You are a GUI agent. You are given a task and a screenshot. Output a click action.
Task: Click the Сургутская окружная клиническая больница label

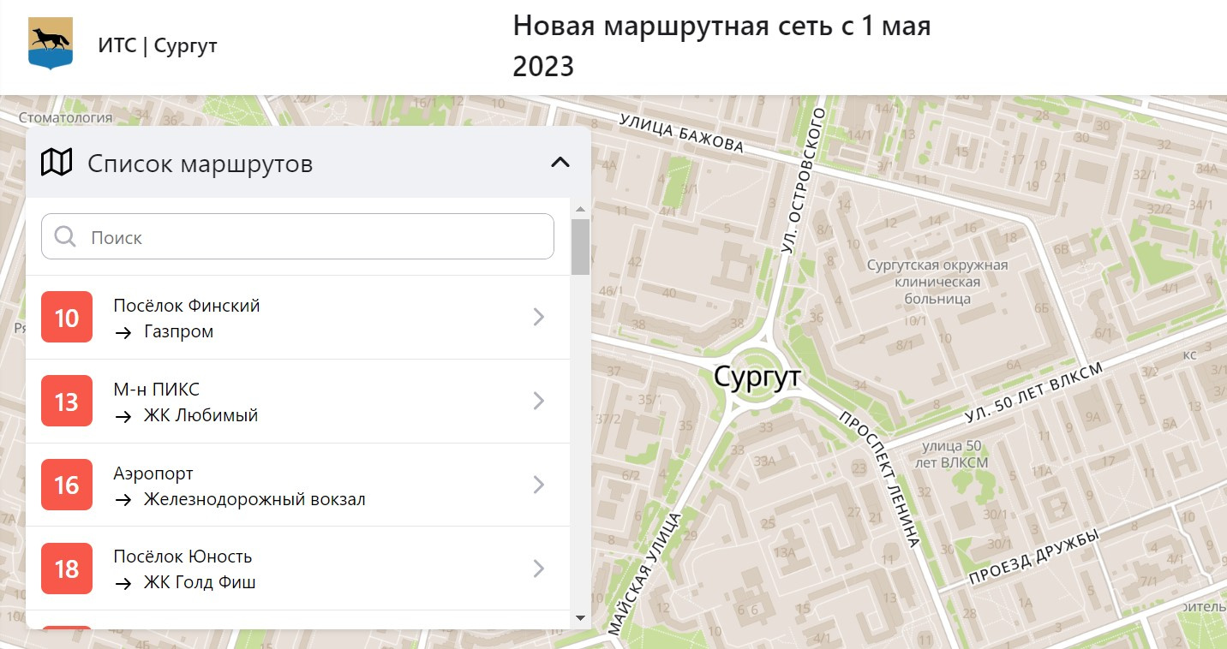pos(937,282)
